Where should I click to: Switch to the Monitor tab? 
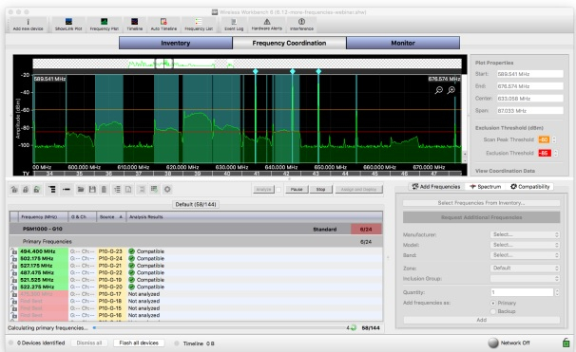pos(403,43)
